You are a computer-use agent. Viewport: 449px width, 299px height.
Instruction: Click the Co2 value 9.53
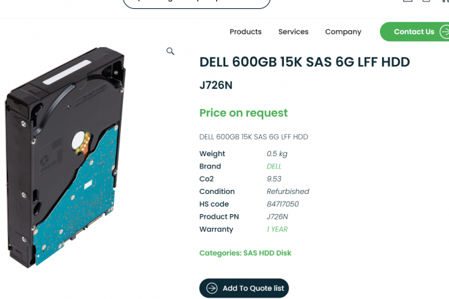[x=274, y=179]
